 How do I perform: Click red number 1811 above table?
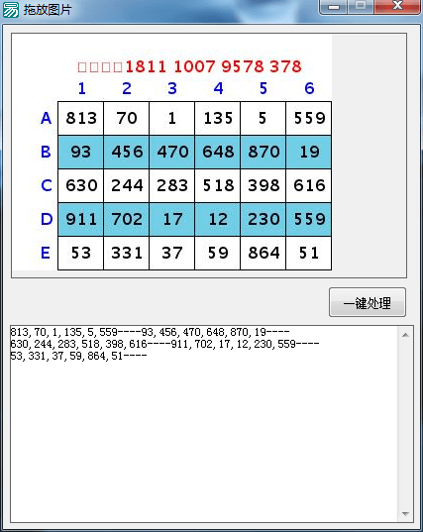click(x=146, y=66)
